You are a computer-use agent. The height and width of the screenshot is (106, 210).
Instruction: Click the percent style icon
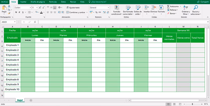pyautogui.click(x=96, y=12)
